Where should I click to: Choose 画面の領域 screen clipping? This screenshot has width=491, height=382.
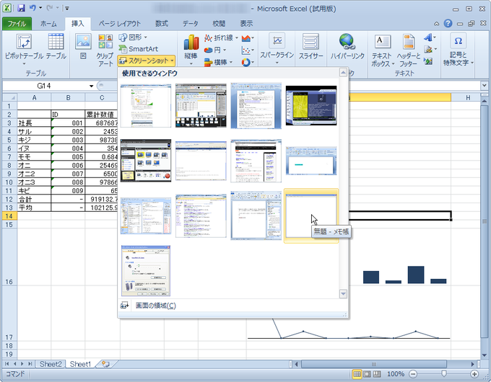[x=155, y=306]
